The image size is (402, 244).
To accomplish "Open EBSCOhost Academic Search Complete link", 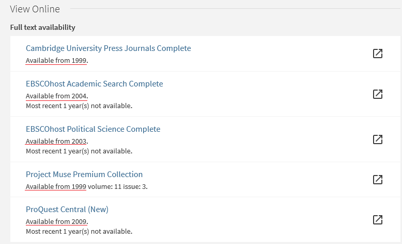I will tap(95, 84).
